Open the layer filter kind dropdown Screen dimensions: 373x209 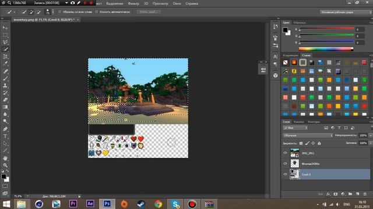point(295,128)
